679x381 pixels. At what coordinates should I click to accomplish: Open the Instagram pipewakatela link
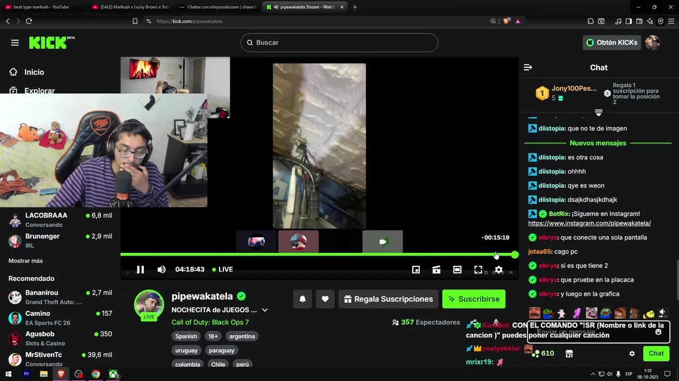coord(589,223)
